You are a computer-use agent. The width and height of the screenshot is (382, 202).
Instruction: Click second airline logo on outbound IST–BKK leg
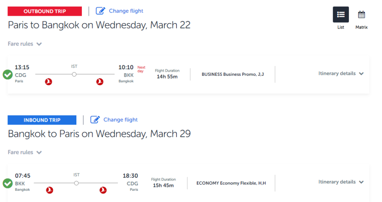pyautogui.click(x=100, y=82)
